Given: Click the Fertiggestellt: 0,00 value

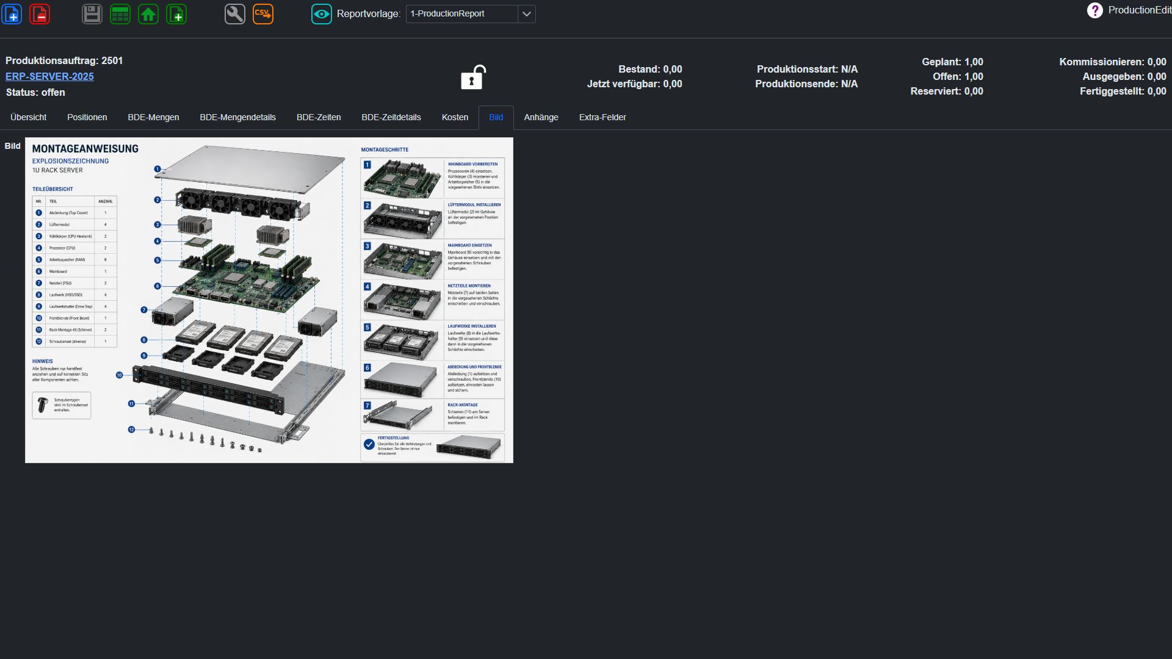Looking at the screenshot, I should point(1123,91).
